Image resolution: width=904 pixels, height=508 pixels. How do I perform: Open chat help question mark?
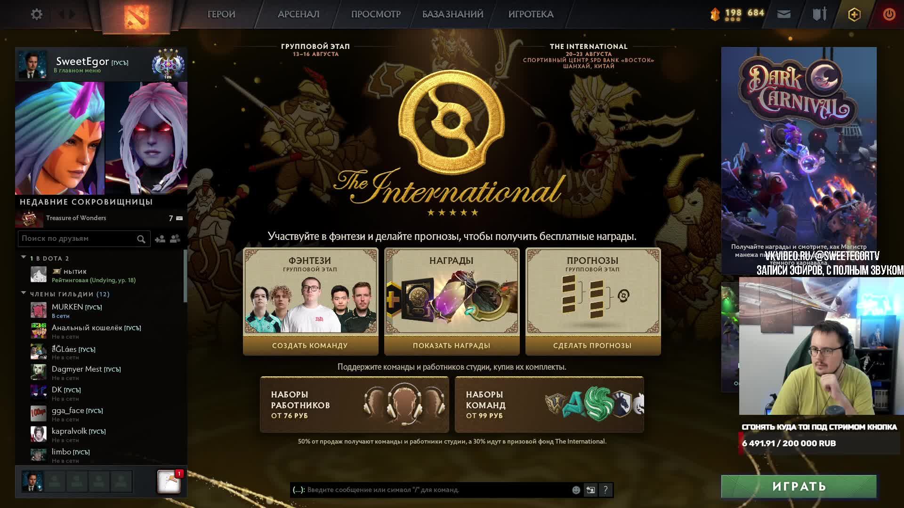point(605,490)
